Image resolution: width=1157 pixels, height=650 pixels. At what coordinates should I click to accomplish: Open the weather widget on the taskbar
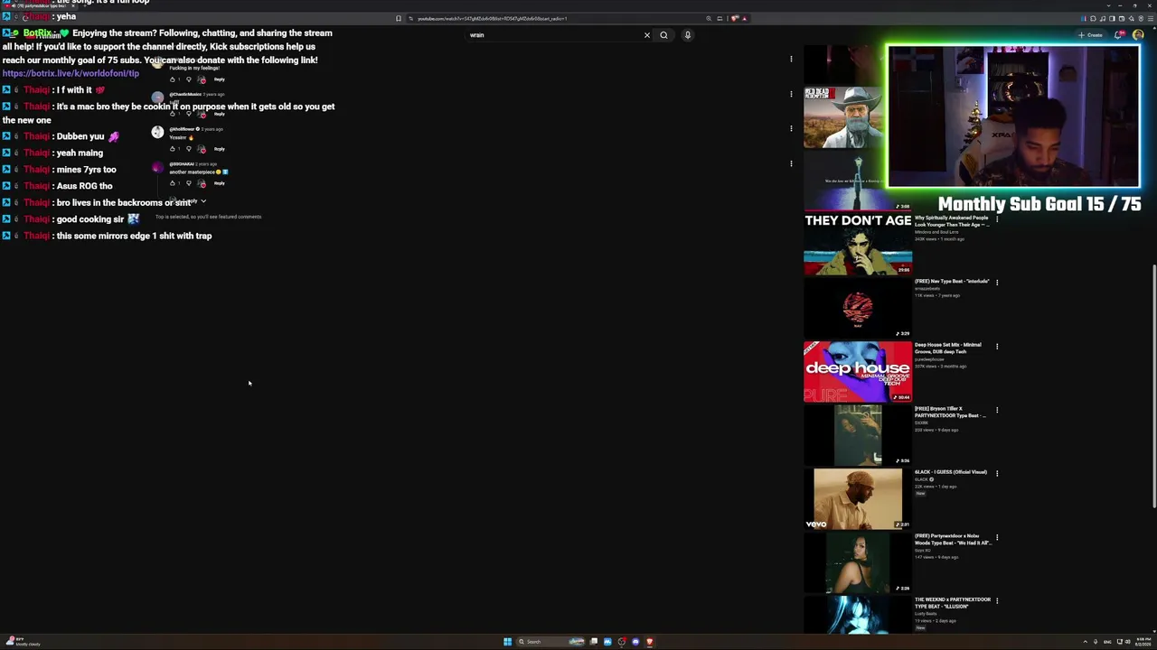click(22, 642)
